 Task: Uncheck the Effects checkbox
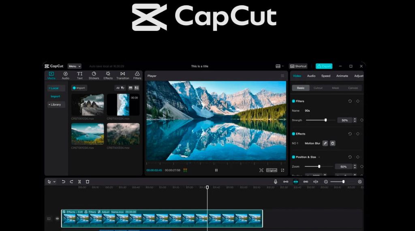[293, 134]
